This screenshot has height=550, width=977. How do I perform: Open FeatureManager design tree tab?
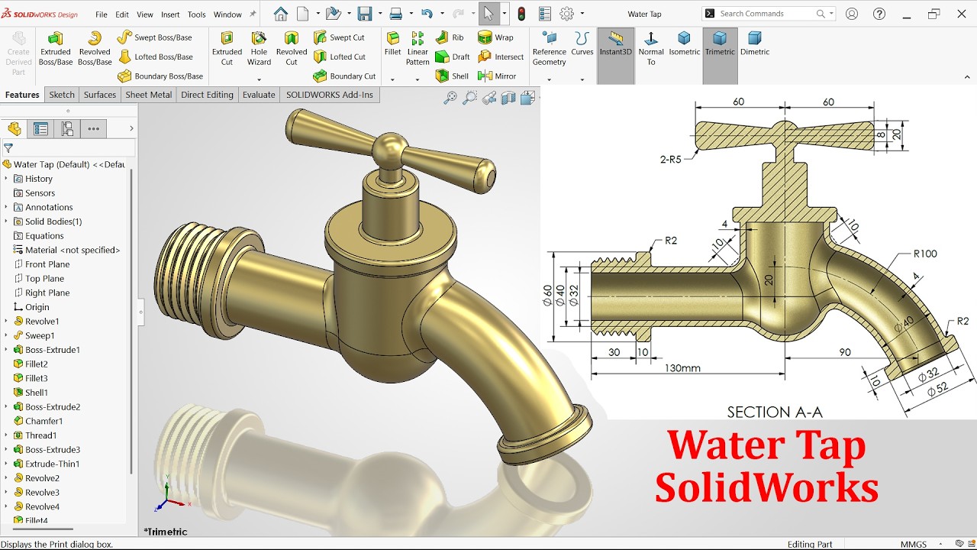[15, 128]
